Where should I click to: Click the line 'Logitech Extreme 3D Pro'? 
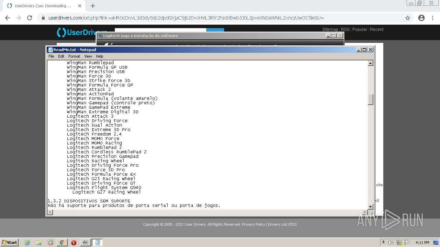(x=99, y=130)
